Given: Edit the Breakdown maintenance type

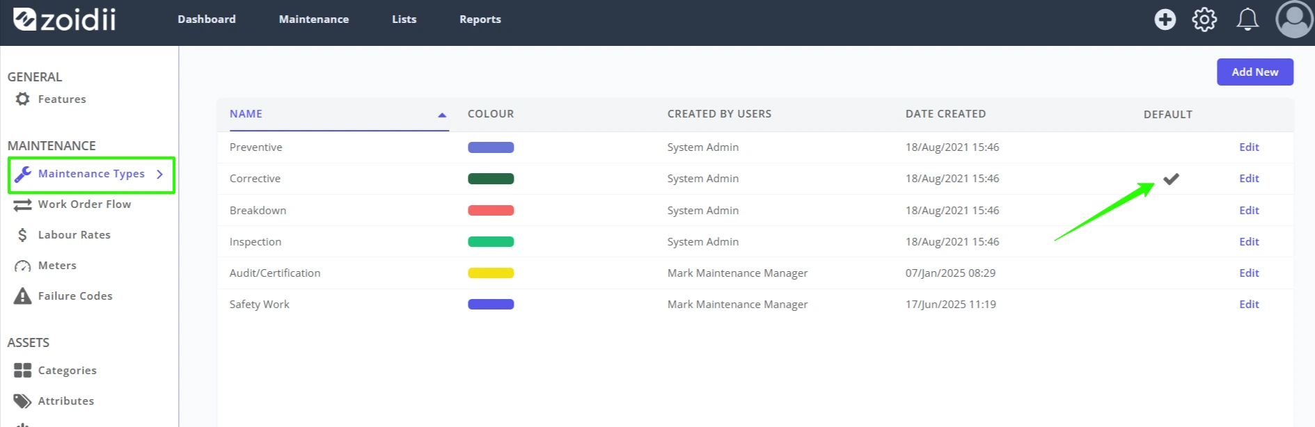Looking at the screenshot, I should (1249, 210).
